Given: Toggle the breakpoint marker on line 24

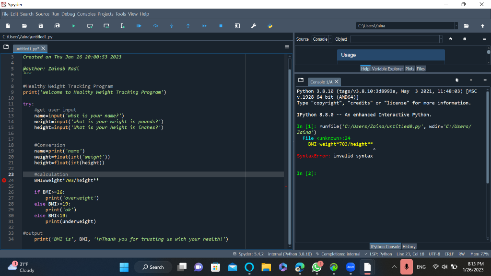Looking at the screenshot, I should 4,181.
